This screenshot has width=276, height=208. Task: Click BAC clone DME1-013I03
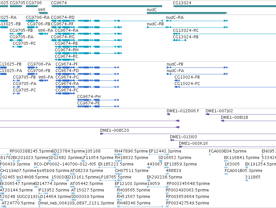(x=184, y=137)
